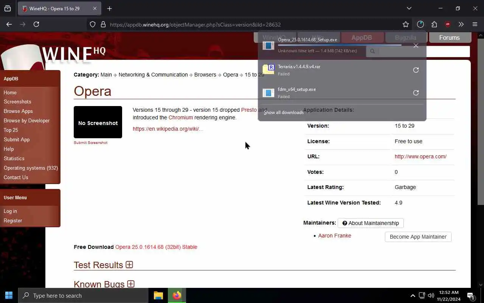Open the http://www.opera.com/ URL link

420,156
